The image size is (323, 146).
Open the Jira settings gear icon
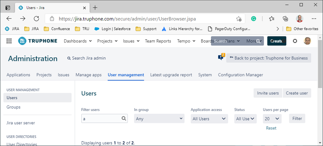tap(295, 41)
